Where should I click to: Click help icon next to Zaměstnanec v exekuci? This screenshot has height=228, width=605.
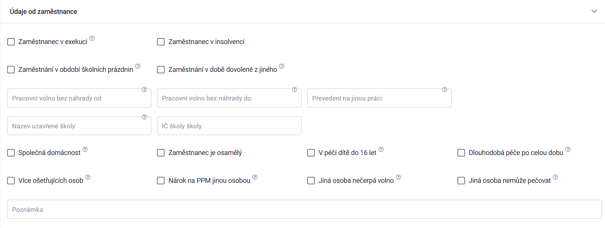point(92,38)
